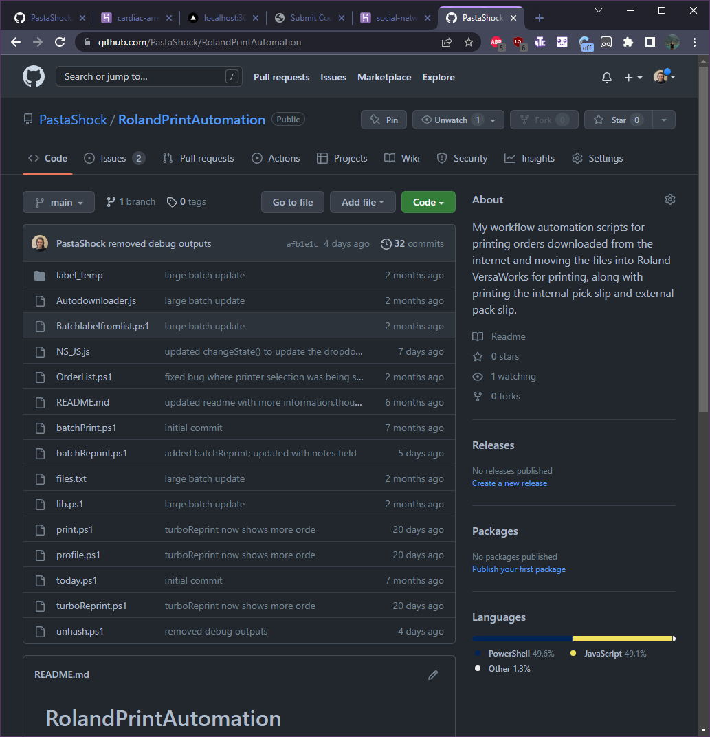Image resolution: width=710 pixels, height=737 pixels.
Task: Edit README with the pencil icon
Action: 433,675
